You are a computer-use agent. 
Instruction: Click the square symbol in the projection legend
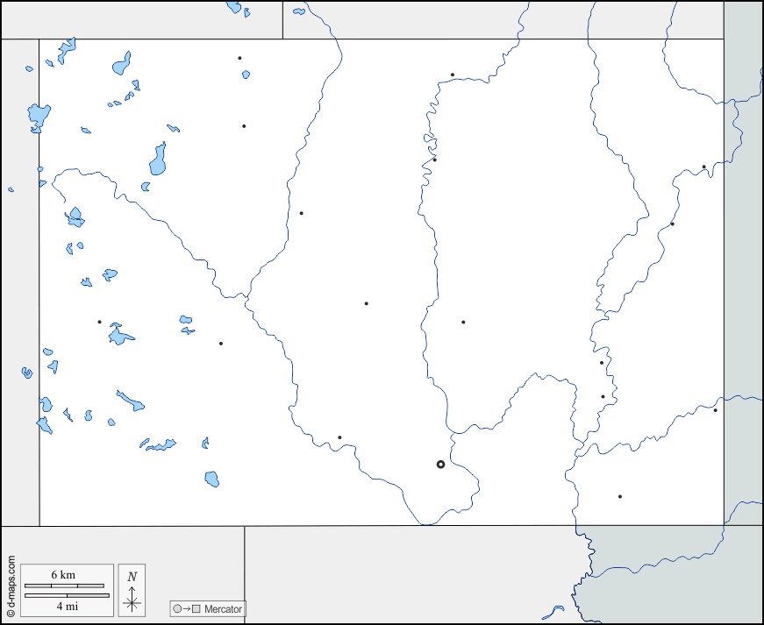pyautogui.click(x=197, y=608)
